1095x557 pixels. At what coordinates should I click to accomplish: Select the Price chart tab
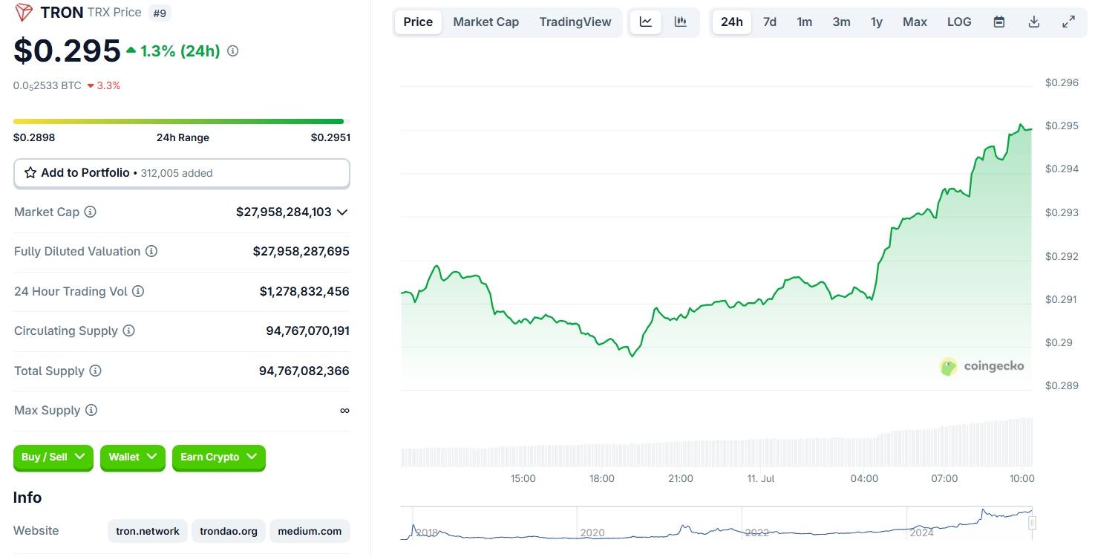pos(418,22)
